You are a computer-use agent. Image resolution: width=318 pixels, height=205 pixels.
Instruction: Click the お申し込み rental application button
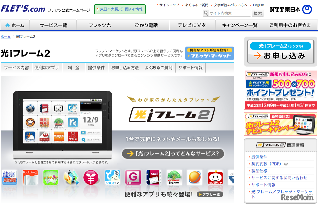point(280,52)
